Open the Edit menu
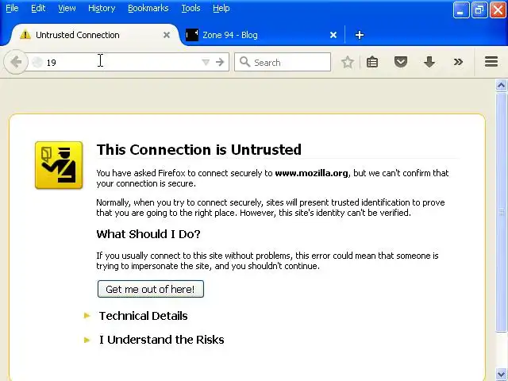 (38, 8)
